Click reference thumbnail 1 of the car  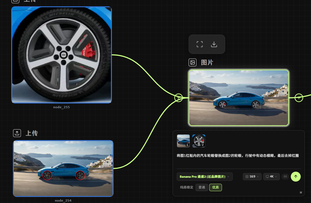[183, 141]
